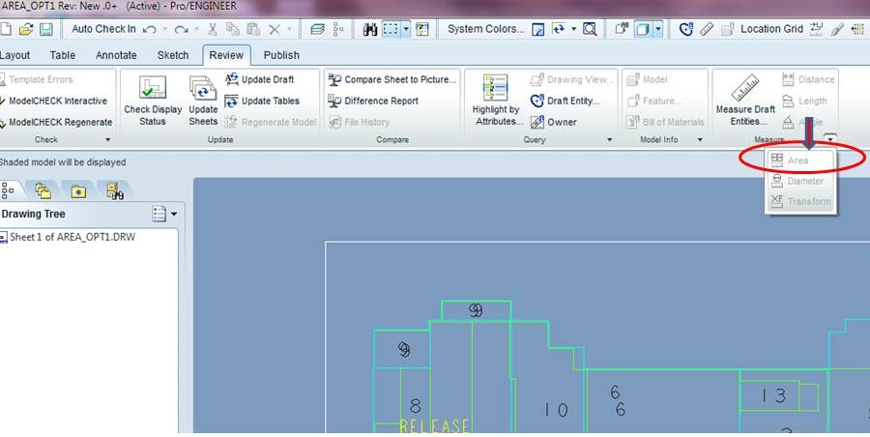
Task: Open the navigator tab with the binoculars icon
Action: (x=115, y=191)
